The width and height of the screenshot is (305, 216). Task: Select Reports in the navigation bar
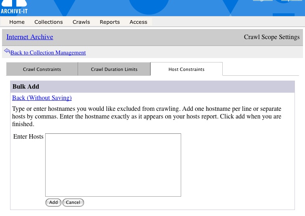coord(110,22)
